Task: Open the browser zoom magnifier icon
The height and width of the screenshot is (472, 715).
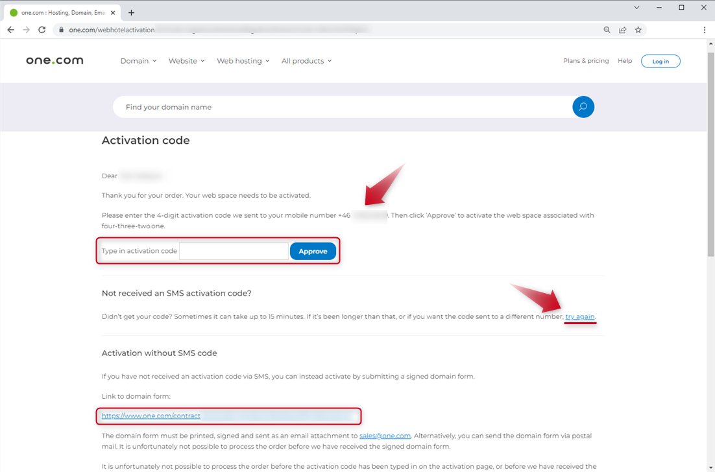Action: coord(607,30)
